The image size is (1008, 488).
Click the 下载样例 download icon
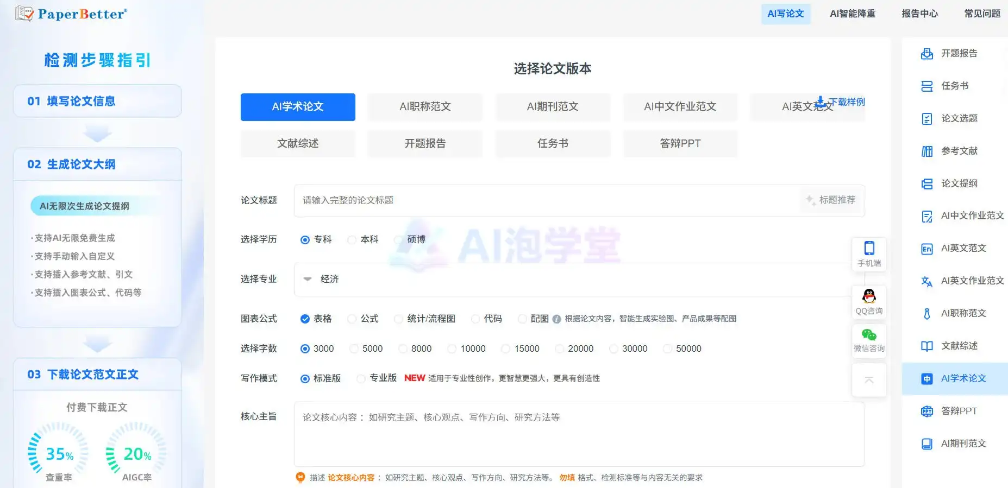coord(821,102)
